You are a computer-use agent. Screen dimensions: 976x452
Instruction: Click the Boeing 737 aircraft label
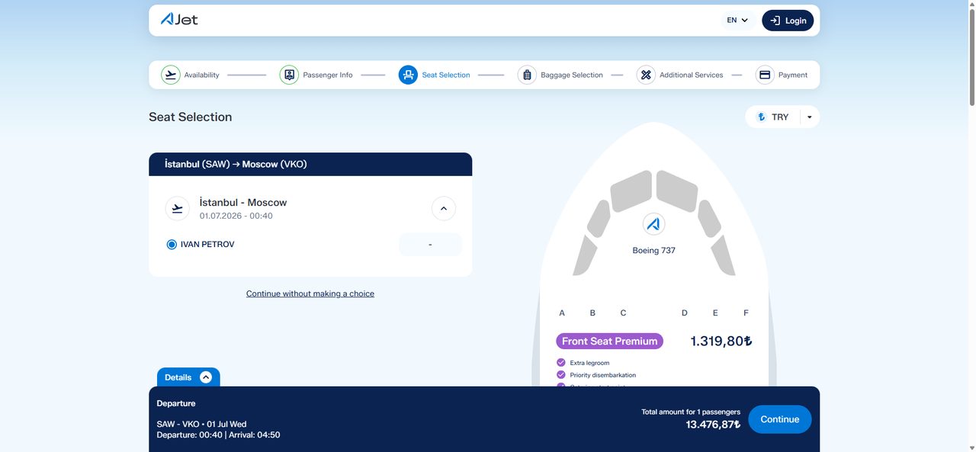(x=653, y=250)
